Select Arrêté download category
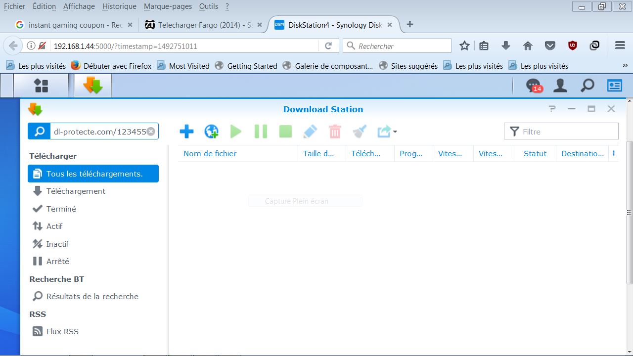Screen dimensions: 633x356 click(57, 261)
